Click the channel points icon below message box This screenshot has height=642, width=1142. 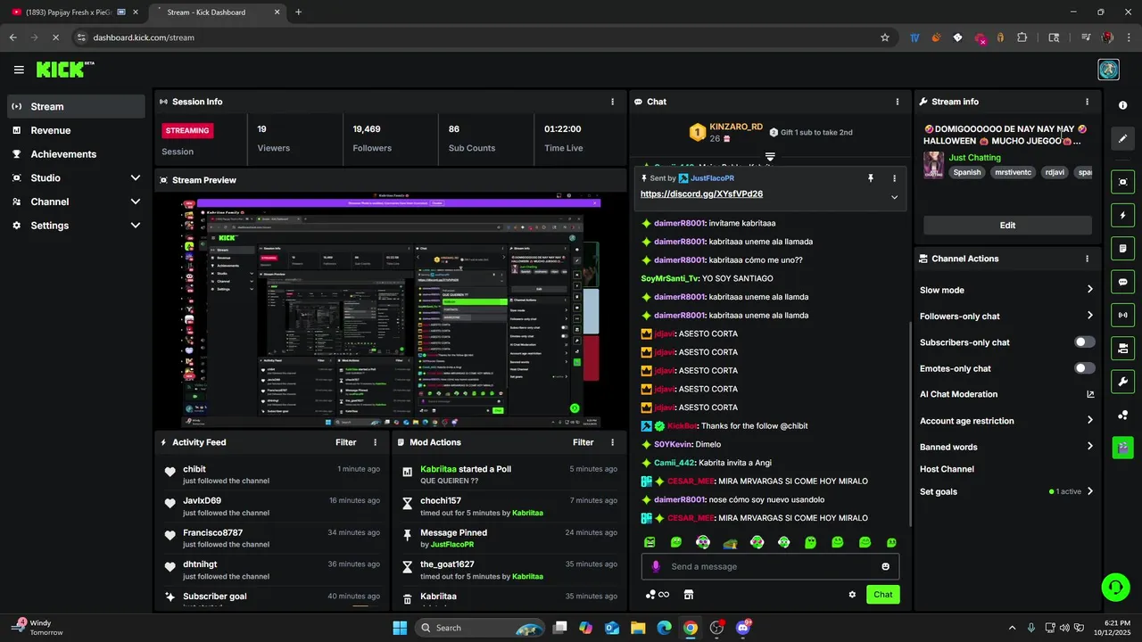click(658, 595)
